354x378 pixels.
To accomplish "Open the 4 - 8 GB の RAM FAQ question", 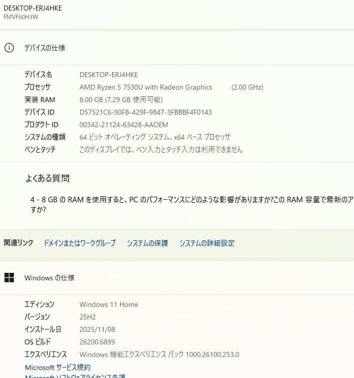I will point(192,204).
